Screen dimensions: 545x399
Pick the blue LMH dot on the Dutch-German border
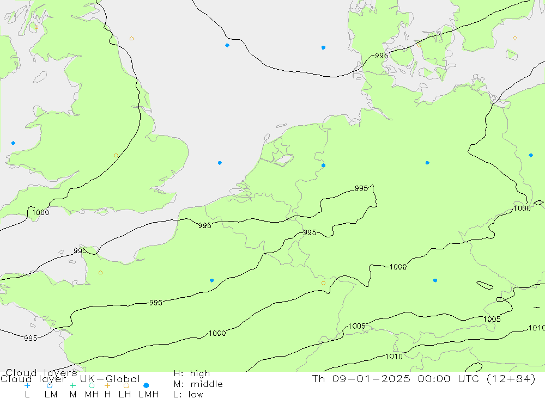(x=323, y=165)
